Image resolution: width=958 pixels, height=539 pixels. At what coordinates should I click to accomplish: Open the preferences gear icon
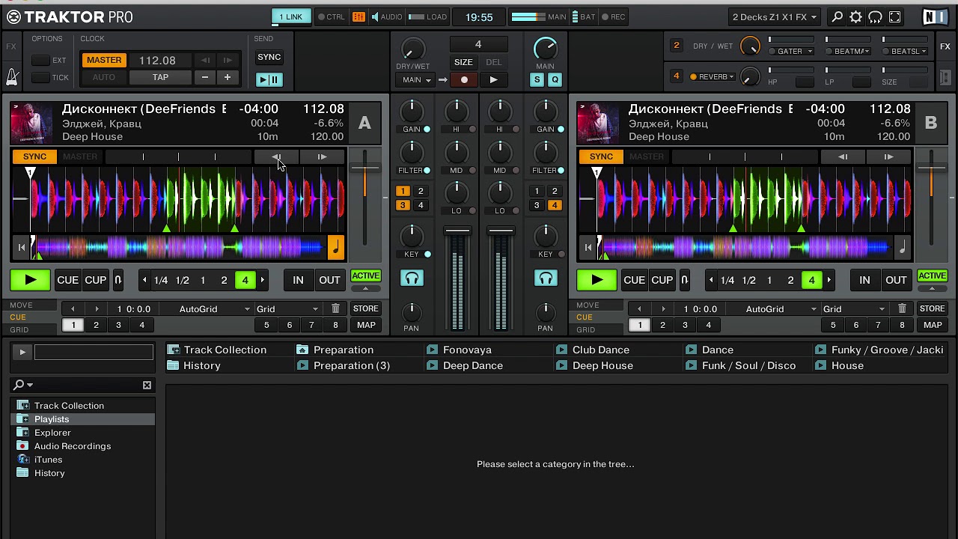click(x=856, y=16)
